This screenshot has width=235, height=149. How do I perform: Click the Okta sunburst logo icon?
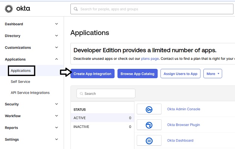[9, 9]
